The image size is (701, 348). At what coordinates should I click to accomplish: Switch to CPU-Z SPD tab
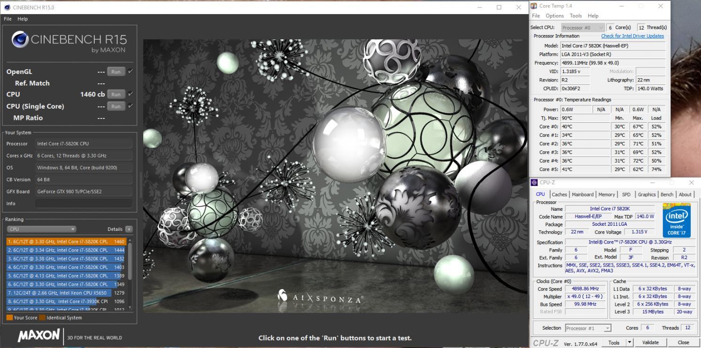[626, 194]
